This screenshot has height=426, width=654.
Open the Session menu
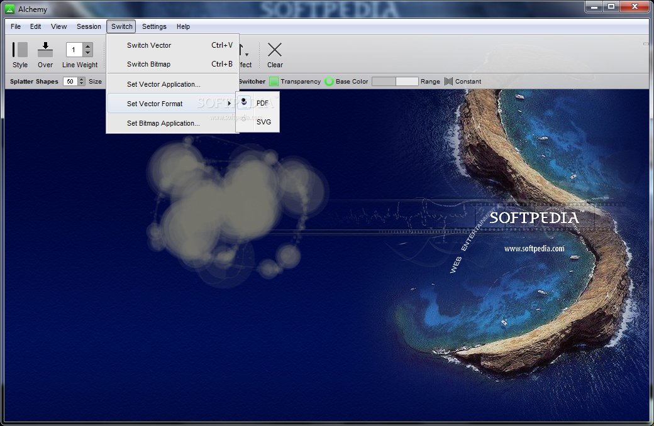click(x=89, y=26)
